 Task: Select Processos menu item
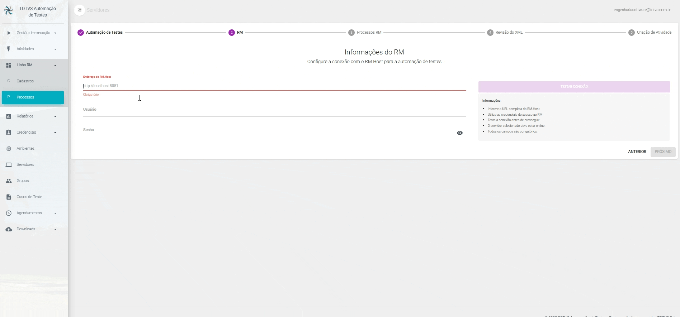pyautogui.click(x=33, y=97)
